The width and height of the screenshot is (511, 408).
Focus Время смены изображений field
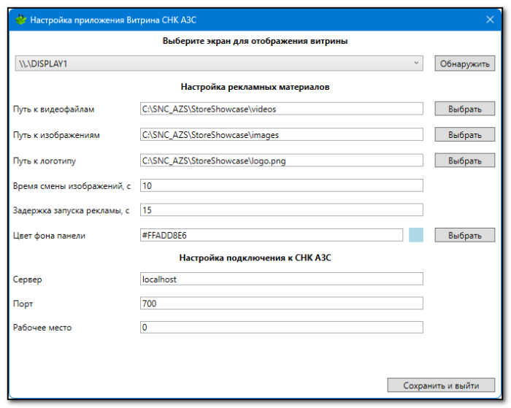(x=282, y=185)
